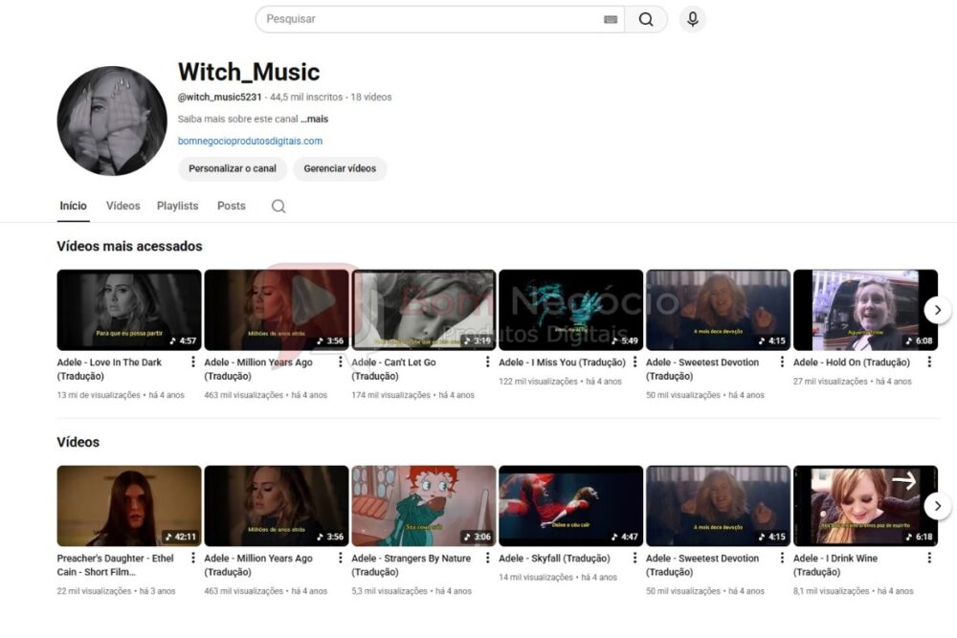Image resolution: width=957 pixels, height=638 pixels.
Task: Open options menu for Adele - Skyfall video
Action: 635,559
